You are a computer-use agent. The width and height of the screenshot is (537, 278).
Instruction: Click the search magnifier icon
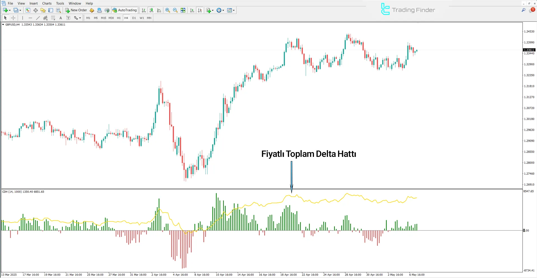524,10
